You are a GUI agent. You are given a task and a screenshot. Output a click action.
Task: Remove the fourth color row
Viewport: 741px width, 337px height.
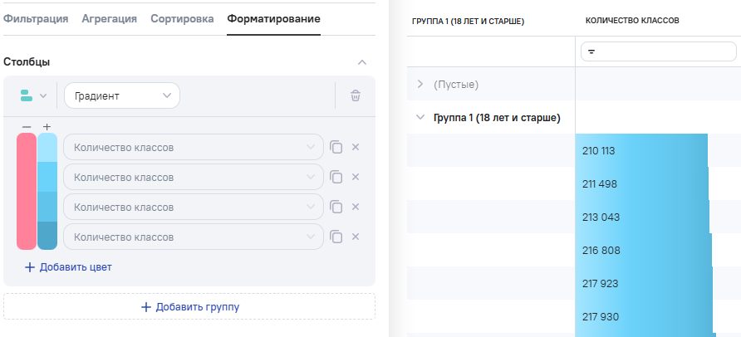coord(356,237)
